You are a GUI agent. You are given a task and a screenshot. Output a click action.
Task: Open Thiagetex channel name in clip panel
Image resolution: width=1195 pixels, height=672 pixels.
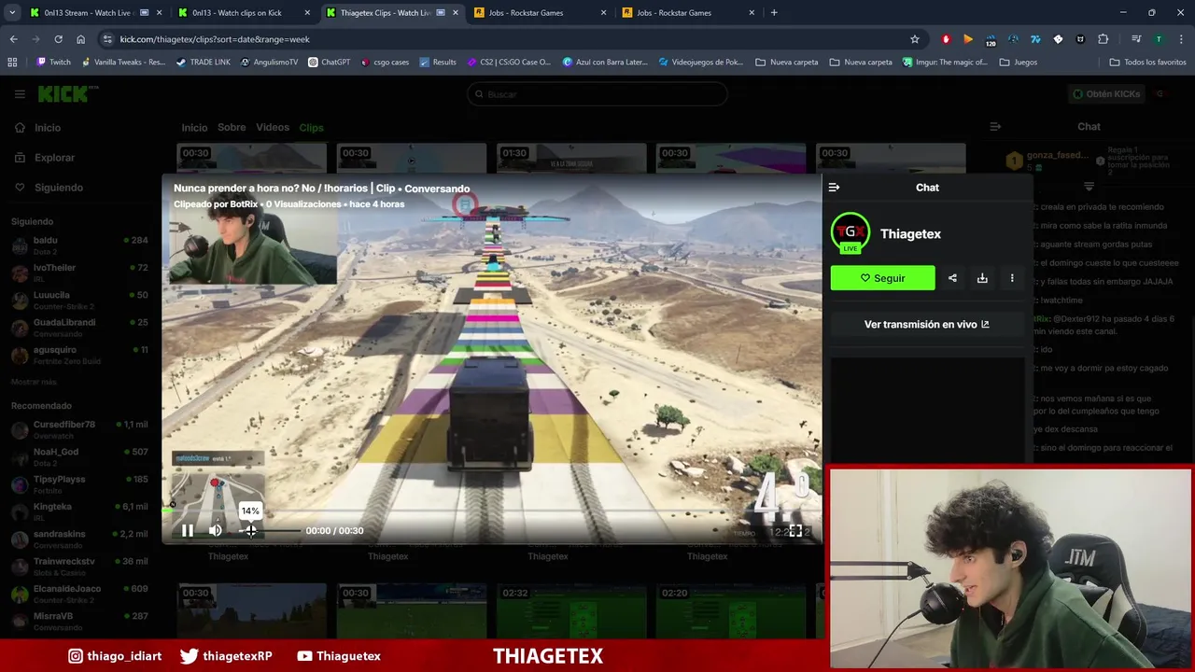point(910,234)
